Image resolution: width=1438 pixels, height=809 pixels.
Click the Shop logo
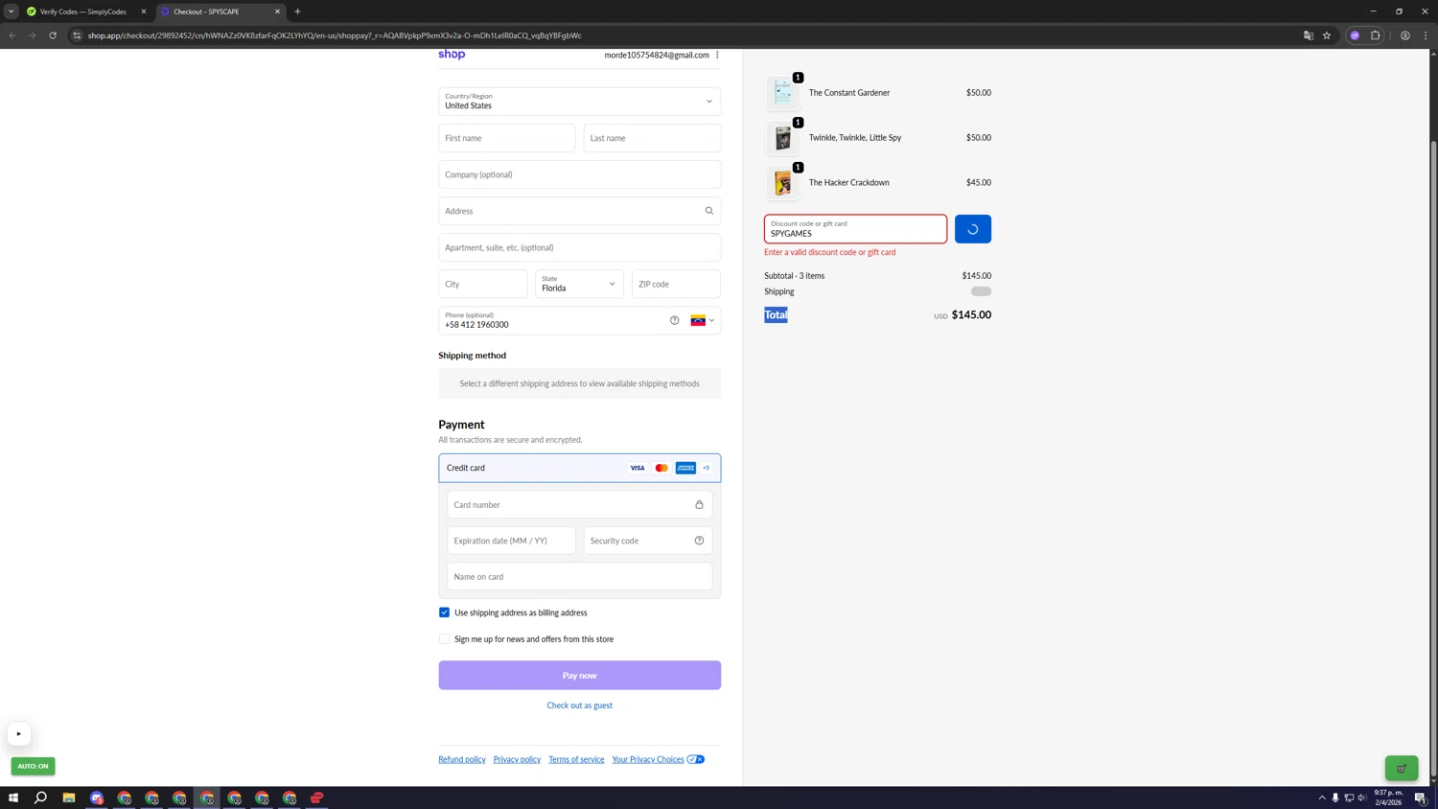tap(452, 55)
